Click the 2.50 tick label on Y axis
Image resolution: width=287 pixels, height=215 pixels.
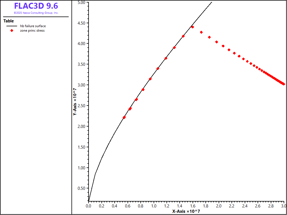click(x=81, y=106)
